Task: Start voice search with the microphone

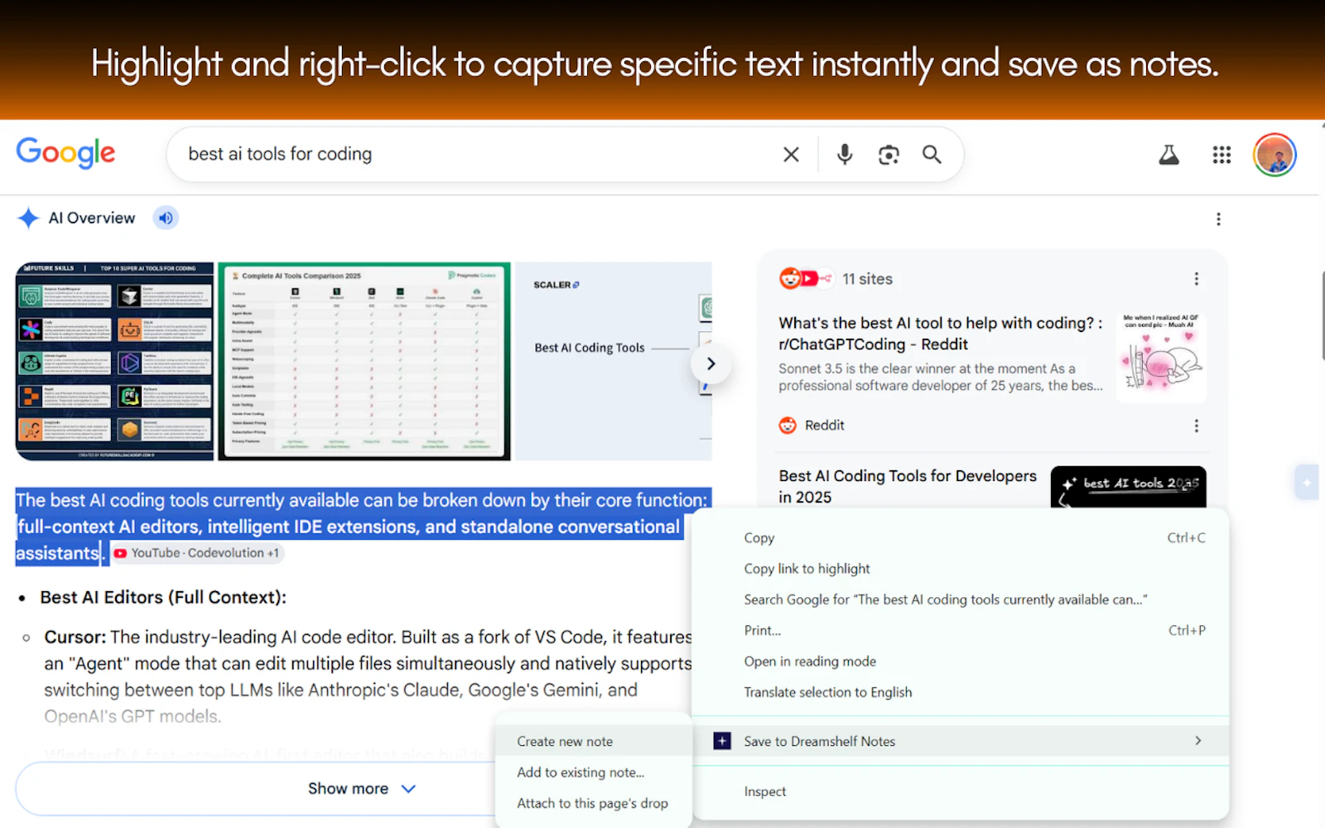Action: (845, 154)
